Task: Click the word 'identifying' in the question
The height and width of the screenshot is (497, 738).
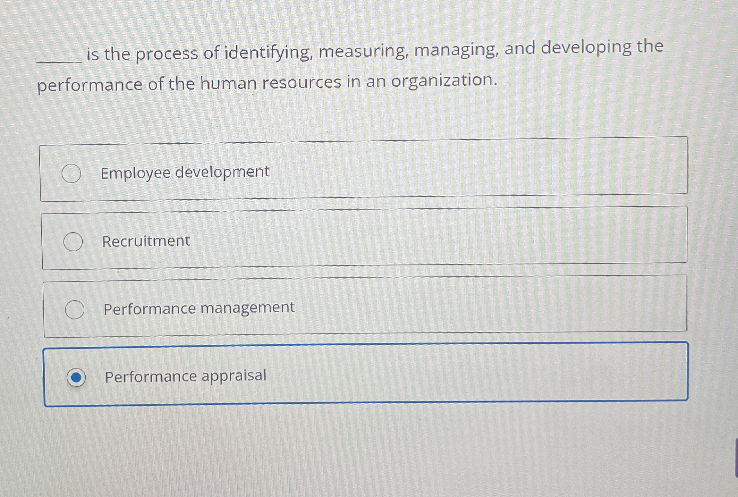Action: [x=267, y=53]
